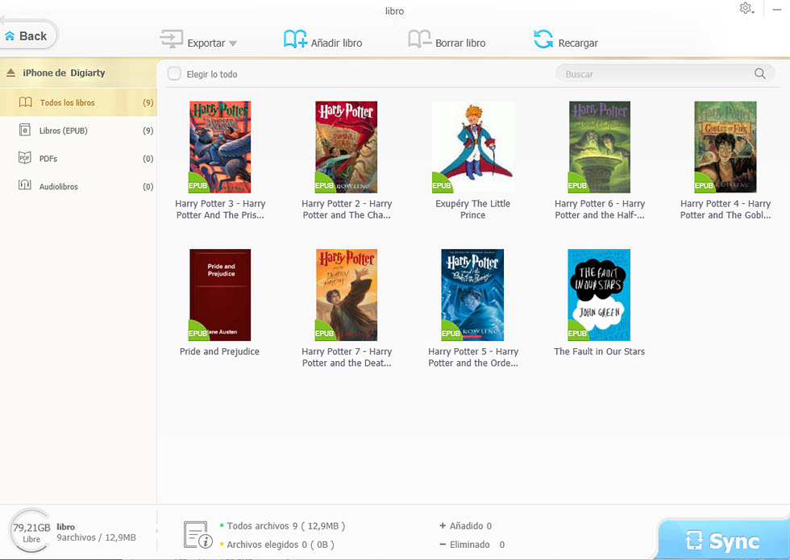This screenshot has height=560, width=790.
Task: Click the Recargar refresh arrows icon
Action: (543, 39)
